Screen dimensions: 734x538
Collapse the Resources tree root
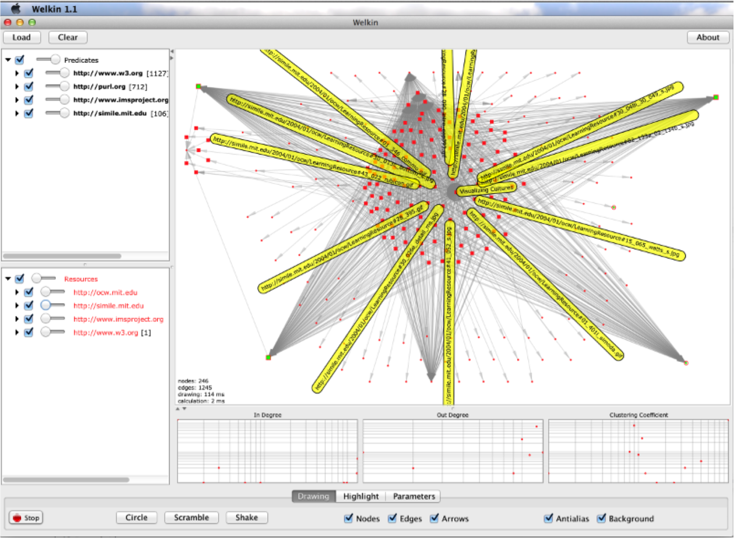coord(8,279)
